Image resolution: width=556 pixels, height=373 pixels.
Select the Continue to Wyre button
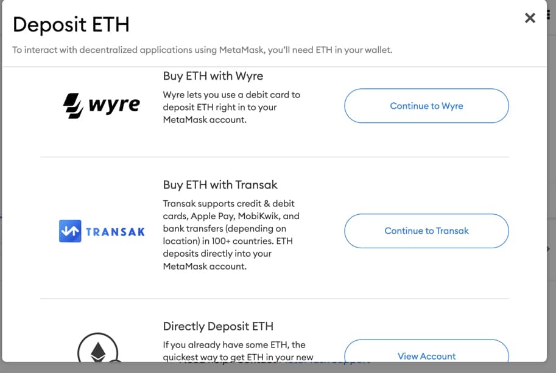[x=426, y=105]
